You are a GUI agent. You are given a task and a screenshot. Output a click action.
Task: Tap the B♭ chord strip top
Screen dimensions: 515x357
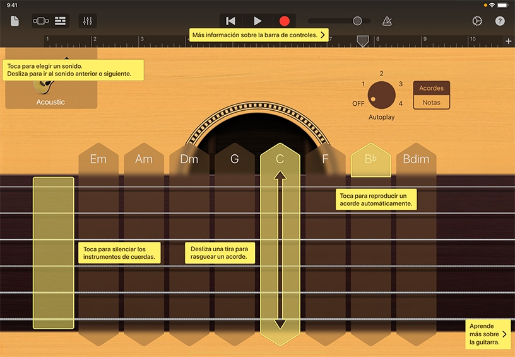point(371,160)
